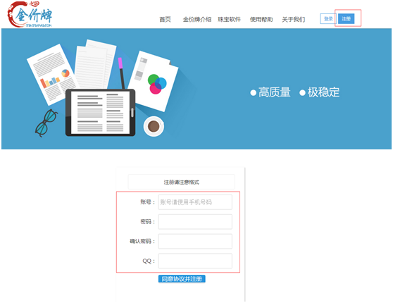Focus the 确认密码 input field
The width and height of the screenshot is (393, 303).
point(195,241)
